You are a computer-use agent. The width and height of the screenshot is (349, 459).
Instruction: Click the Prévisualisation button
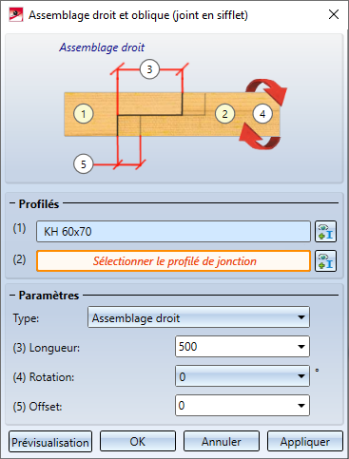(x=50, y=442)
